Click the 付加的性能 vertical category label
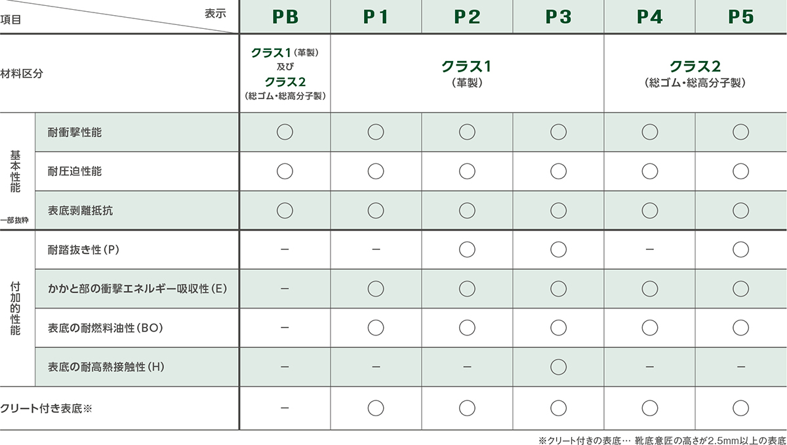The image size is (787, 445). (16, 309)
